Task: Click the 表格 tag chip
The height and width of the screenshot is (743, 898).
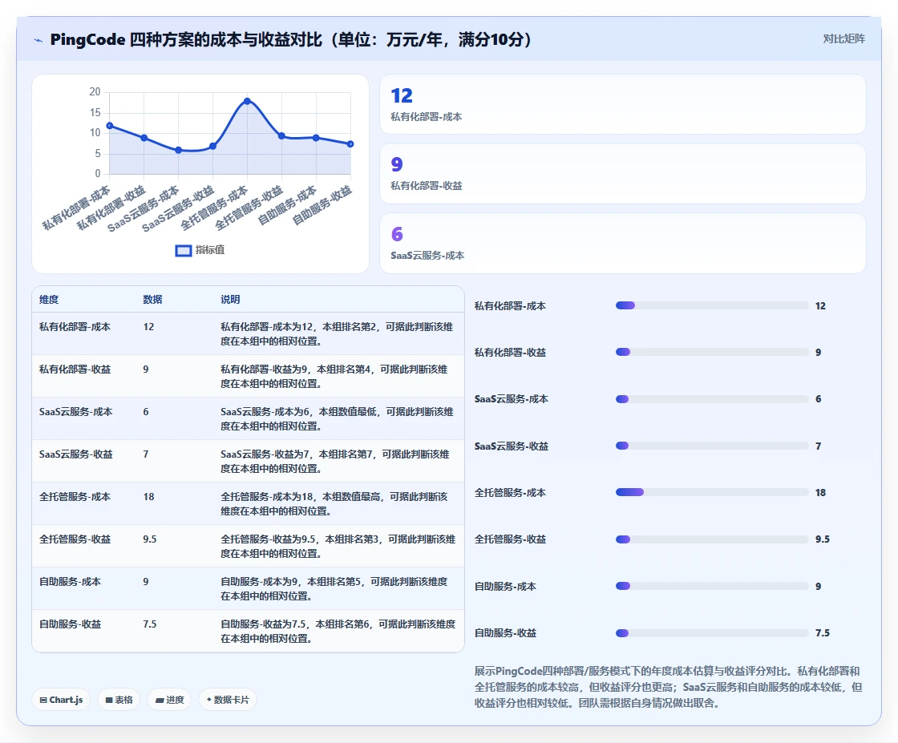Action: coord(119,700)
